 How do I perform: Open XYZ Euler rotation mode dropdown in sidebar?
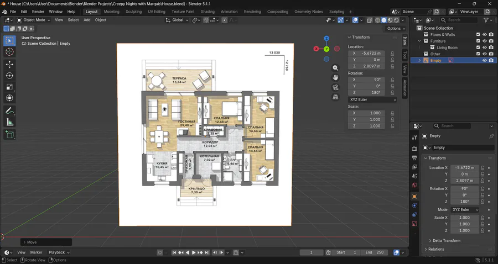372,100
